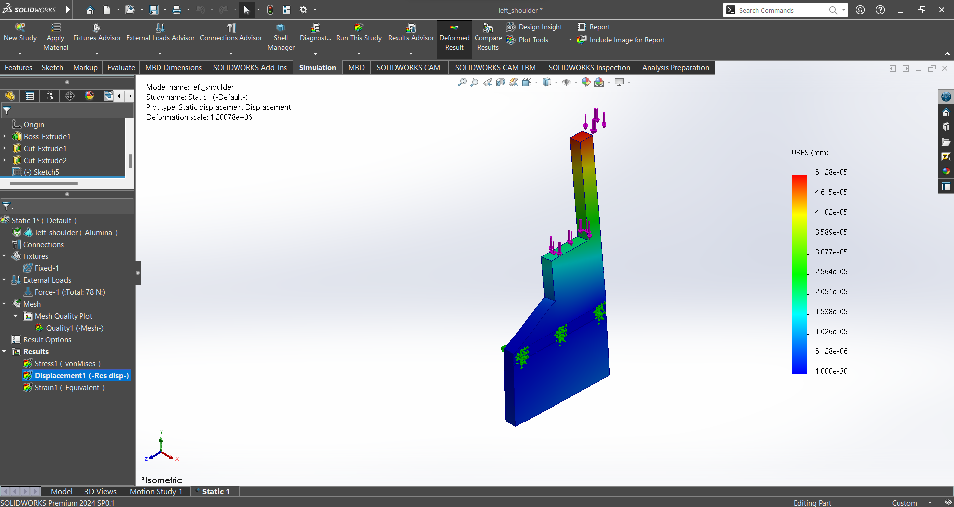Image resolution: width=954 pixels, height=507 pixels.
Task: Switch to the Motion Study 1 tab
Action: pos(156,491)
